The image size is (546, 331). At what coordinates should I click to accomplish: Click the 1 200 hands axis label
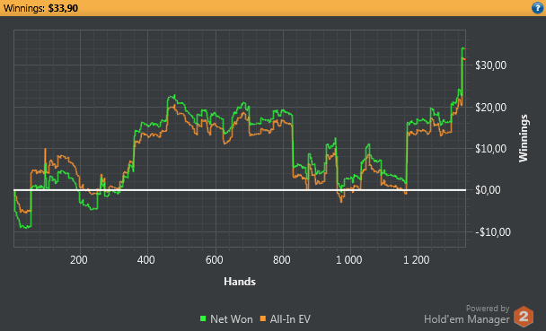tap(417, 260)
